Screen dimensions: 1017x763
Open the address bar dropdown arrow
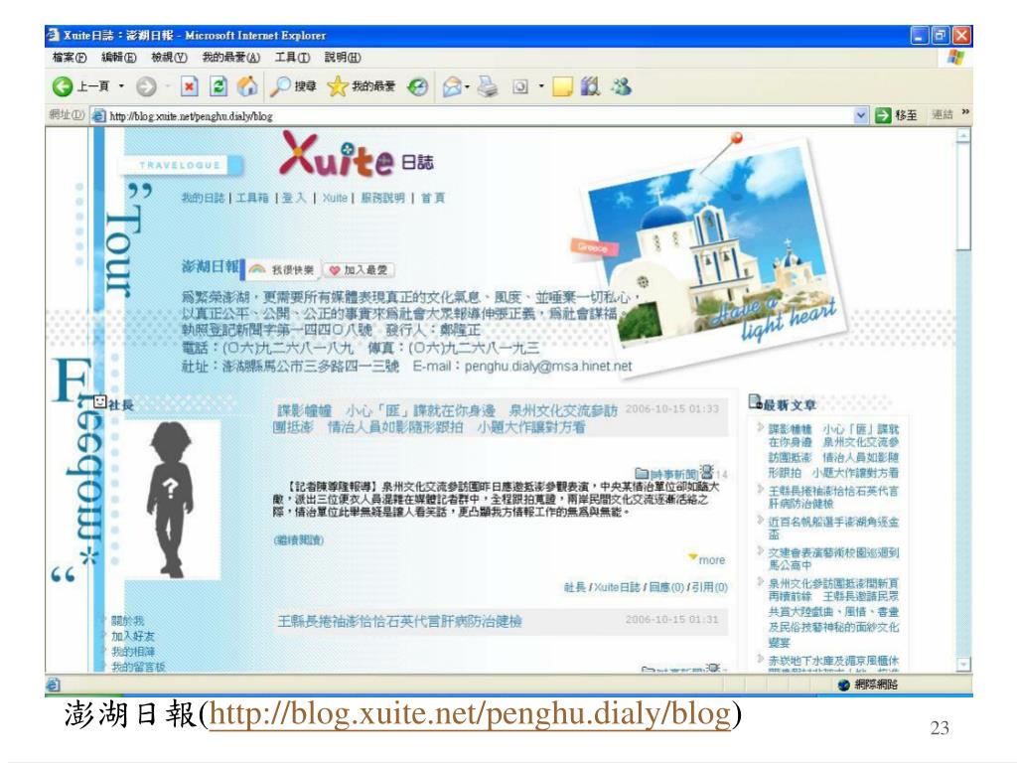[x=860, y=115]
